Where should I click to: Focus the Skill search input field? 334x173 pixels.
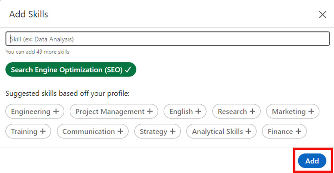pyautogui.click(x=167, y=39)
